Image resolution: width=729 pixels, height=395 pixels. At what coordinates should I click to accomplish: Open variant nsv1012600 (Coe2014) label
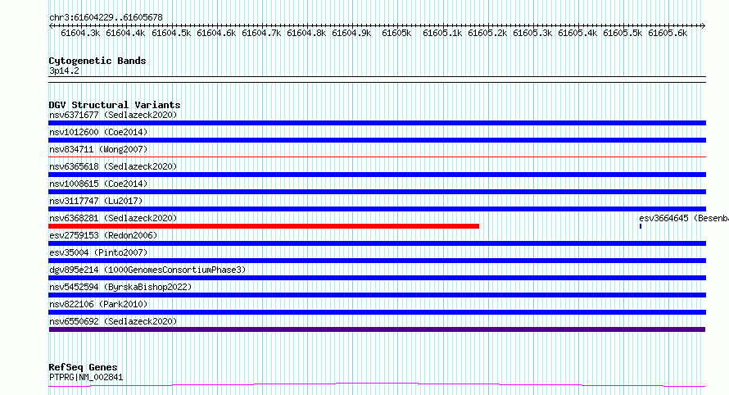click(x=98, y=132)
